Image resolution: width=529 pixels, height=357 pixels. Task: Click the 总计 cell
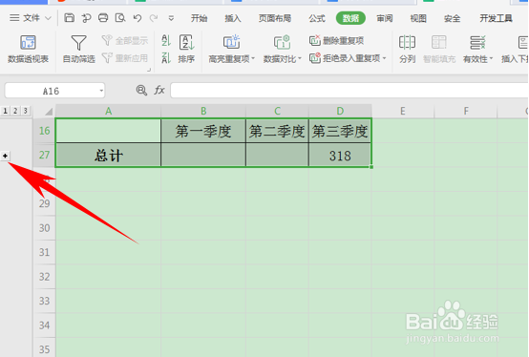click(108, 155)
